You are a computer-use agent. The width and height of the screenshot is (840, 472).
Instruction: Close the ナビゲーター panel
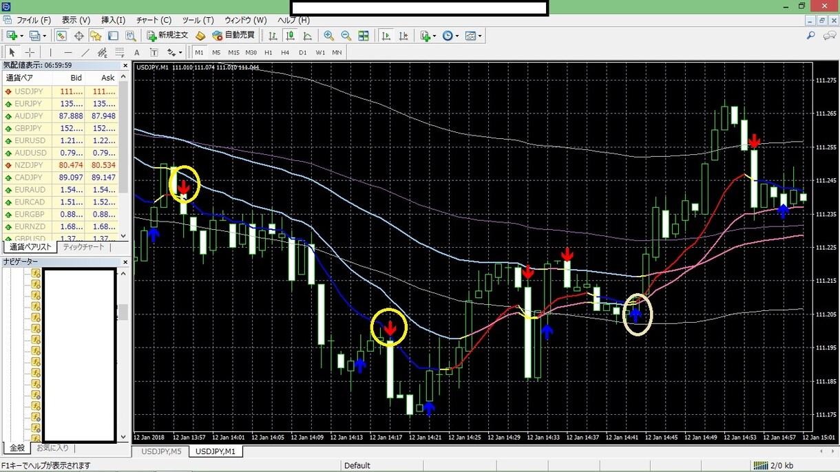tap(125, 262)
